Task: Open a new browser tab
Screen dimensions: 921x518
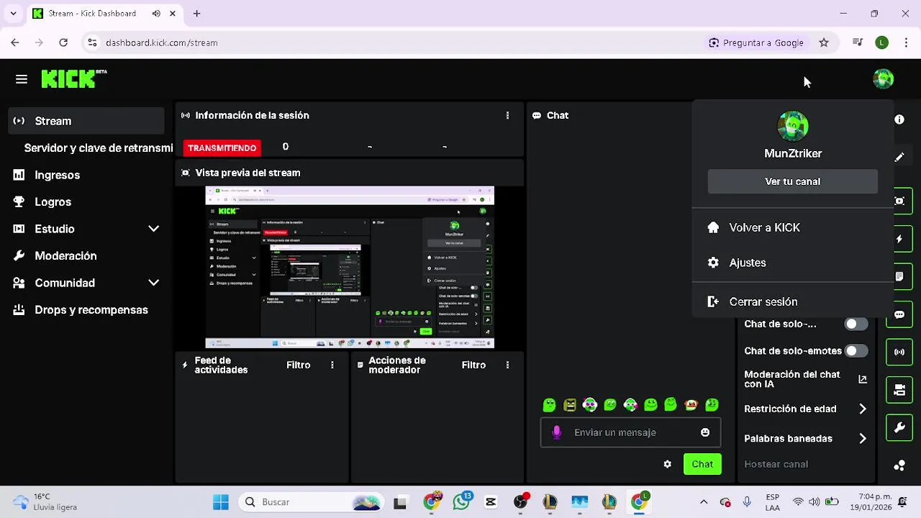Action: tap(196, 13)
